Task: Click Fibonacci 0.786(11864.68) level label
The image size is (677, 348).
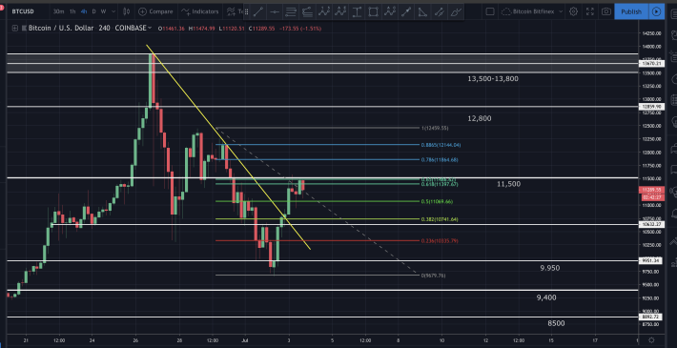Action: click(440, 160)
